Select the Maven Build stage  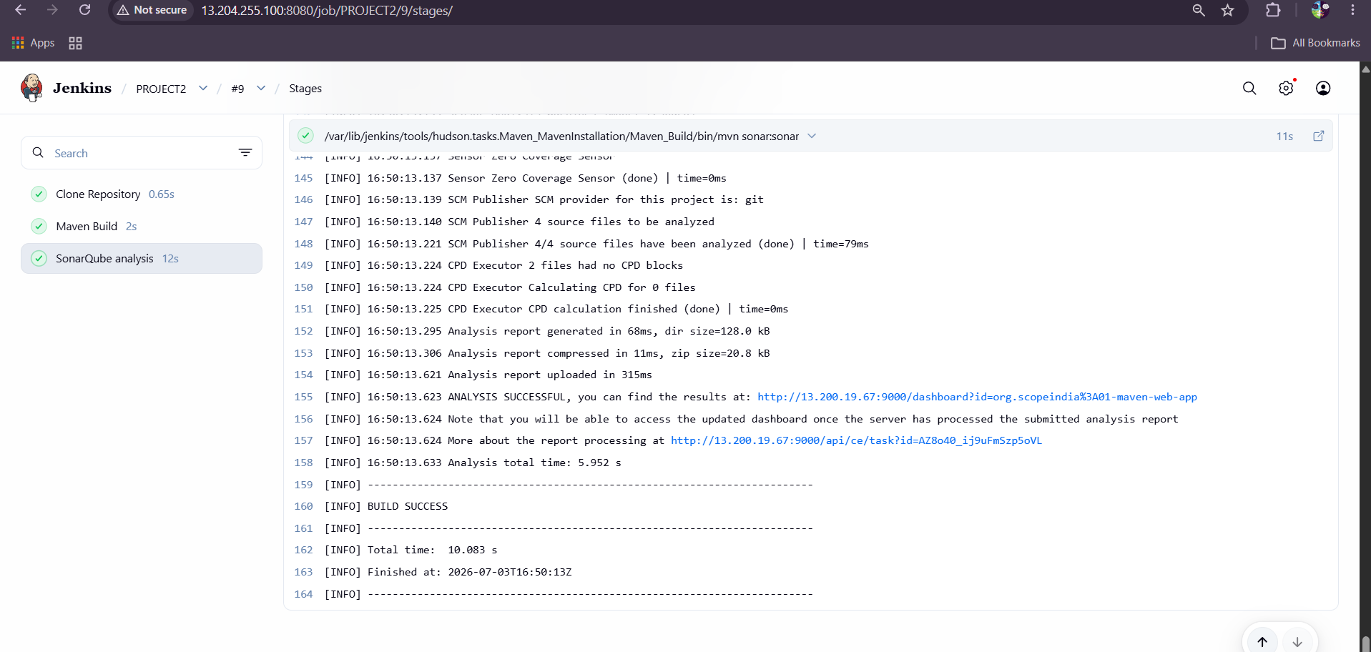tap(142, 227)
